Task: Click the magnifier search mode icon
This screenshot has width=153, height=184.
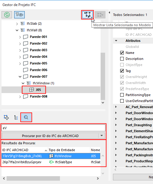Action: click(26, 117)
